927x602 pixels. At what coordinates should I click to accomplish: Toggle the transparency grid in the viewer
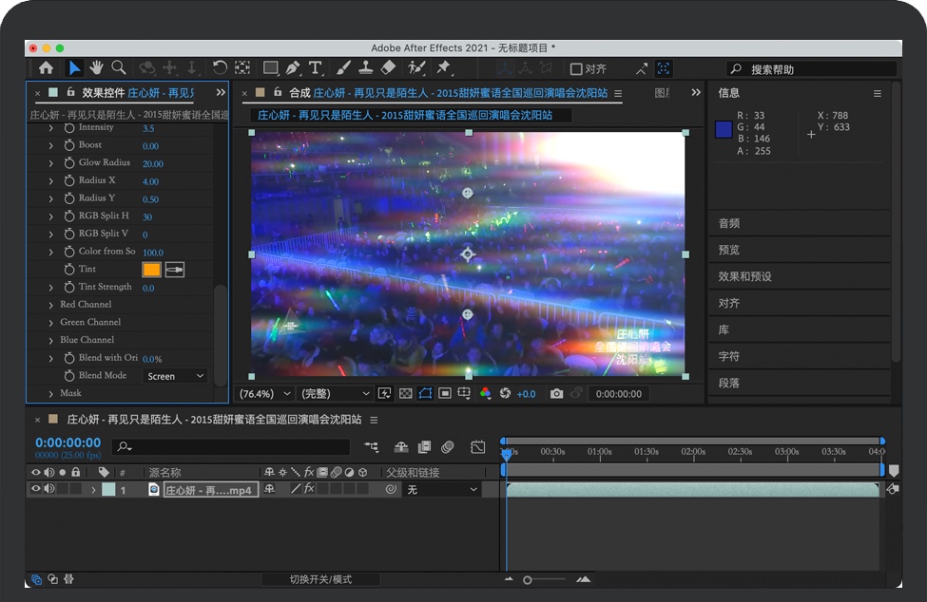click(x=405, y=393)
